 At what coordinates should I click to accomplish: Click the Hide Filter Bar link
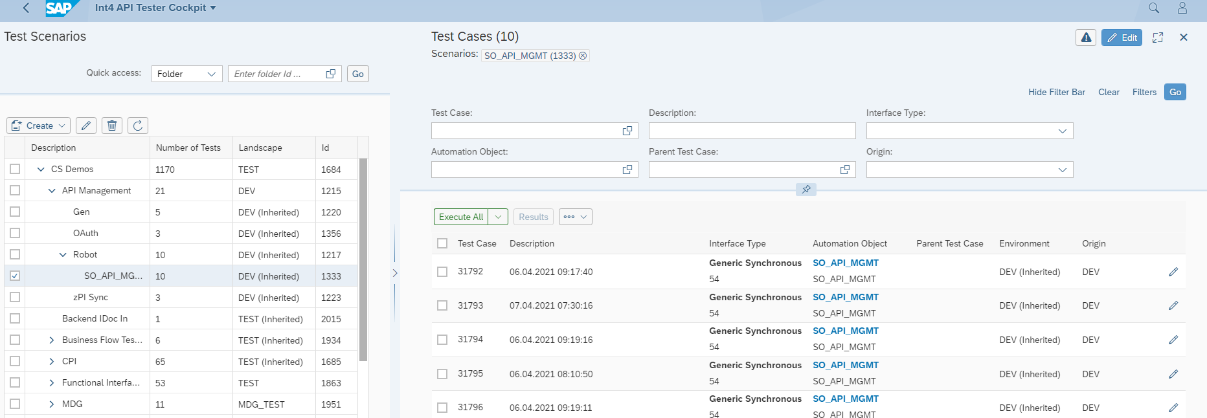1056,92
